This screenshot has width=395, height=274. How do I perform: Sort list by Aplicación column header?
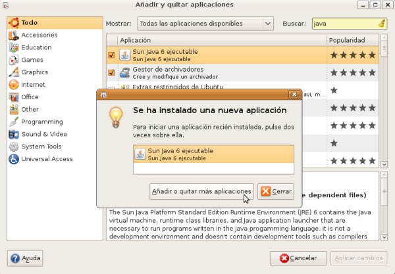tap(221, 41)
